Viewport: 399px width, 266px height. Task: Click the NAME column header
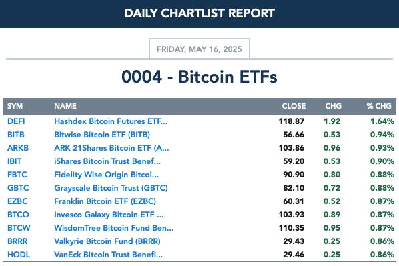[65, 106]
